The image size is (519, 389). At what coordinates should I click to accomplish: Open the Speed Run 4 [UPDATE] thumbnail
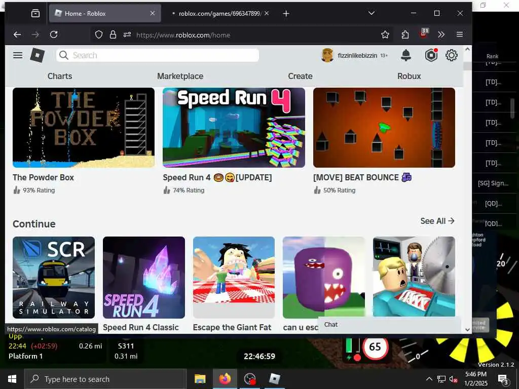point(234,128)
